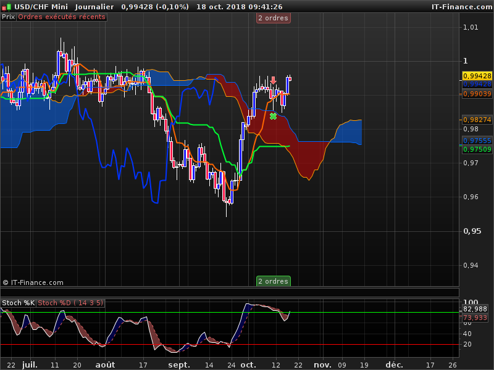Open the bottom green '2 ordres' badge

tap(273, 281)
